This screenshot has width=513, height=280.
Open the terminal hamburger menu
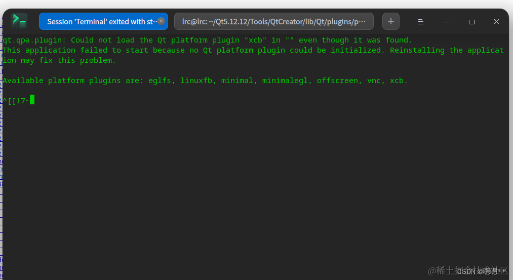click(421, 22)
